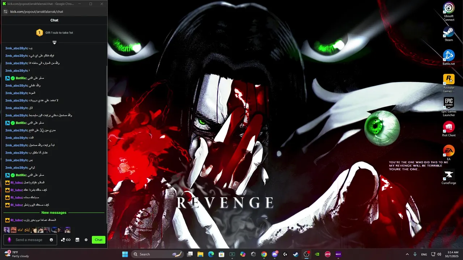Open the channel points infinity icon
This screenshot has width=463, height=260.
[x=65, y=240]
